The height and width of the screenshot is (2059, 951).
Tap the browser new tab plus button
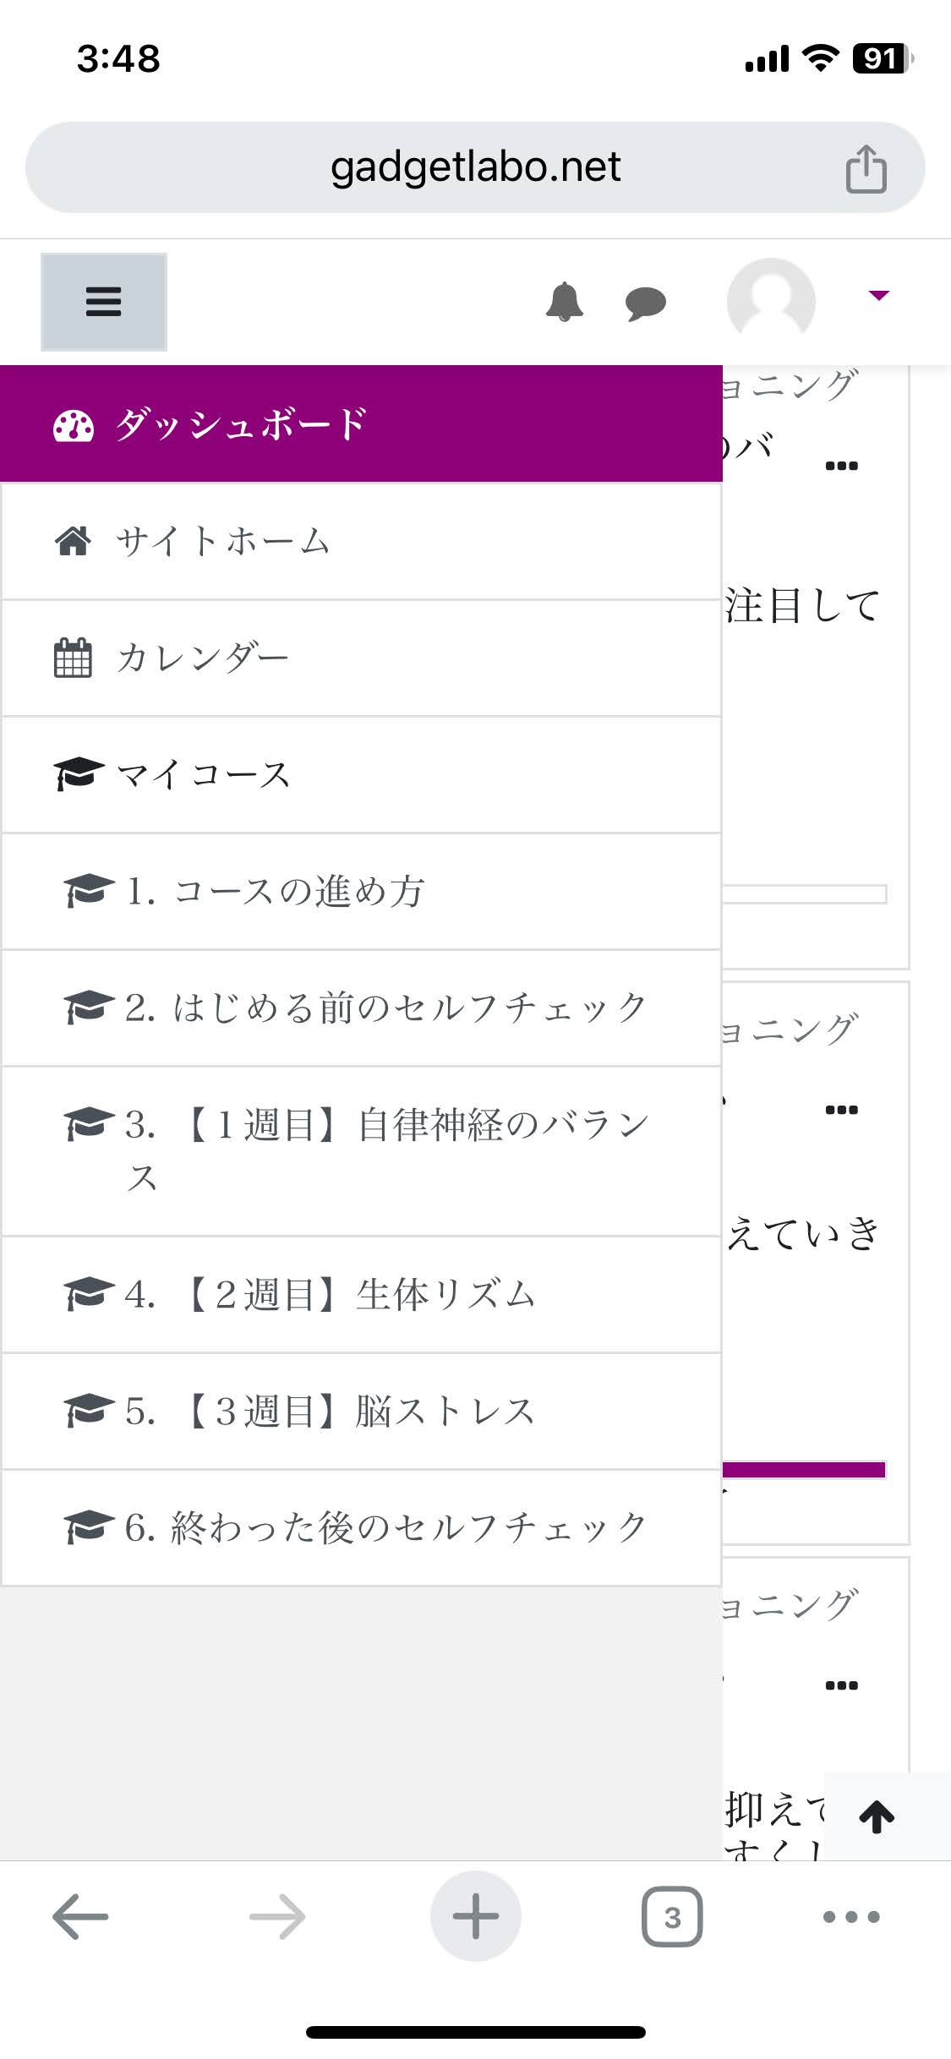tap(476, 1916)
